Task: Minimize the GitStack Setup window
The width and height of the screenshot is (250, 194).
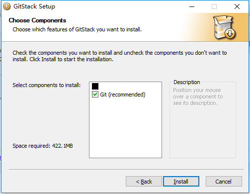Action: (x=192, y=6)
